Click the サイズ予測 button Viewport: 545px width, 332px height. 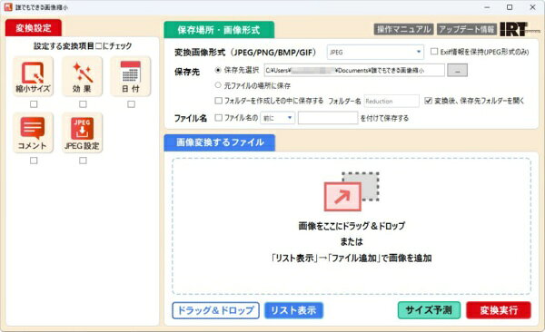[429, 310]
